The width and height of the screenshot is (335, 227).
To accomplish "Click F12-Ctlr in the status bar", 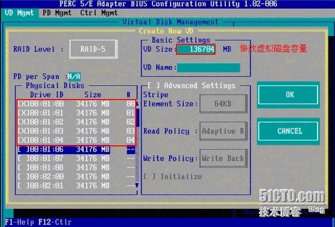I will tap(55, 222).
